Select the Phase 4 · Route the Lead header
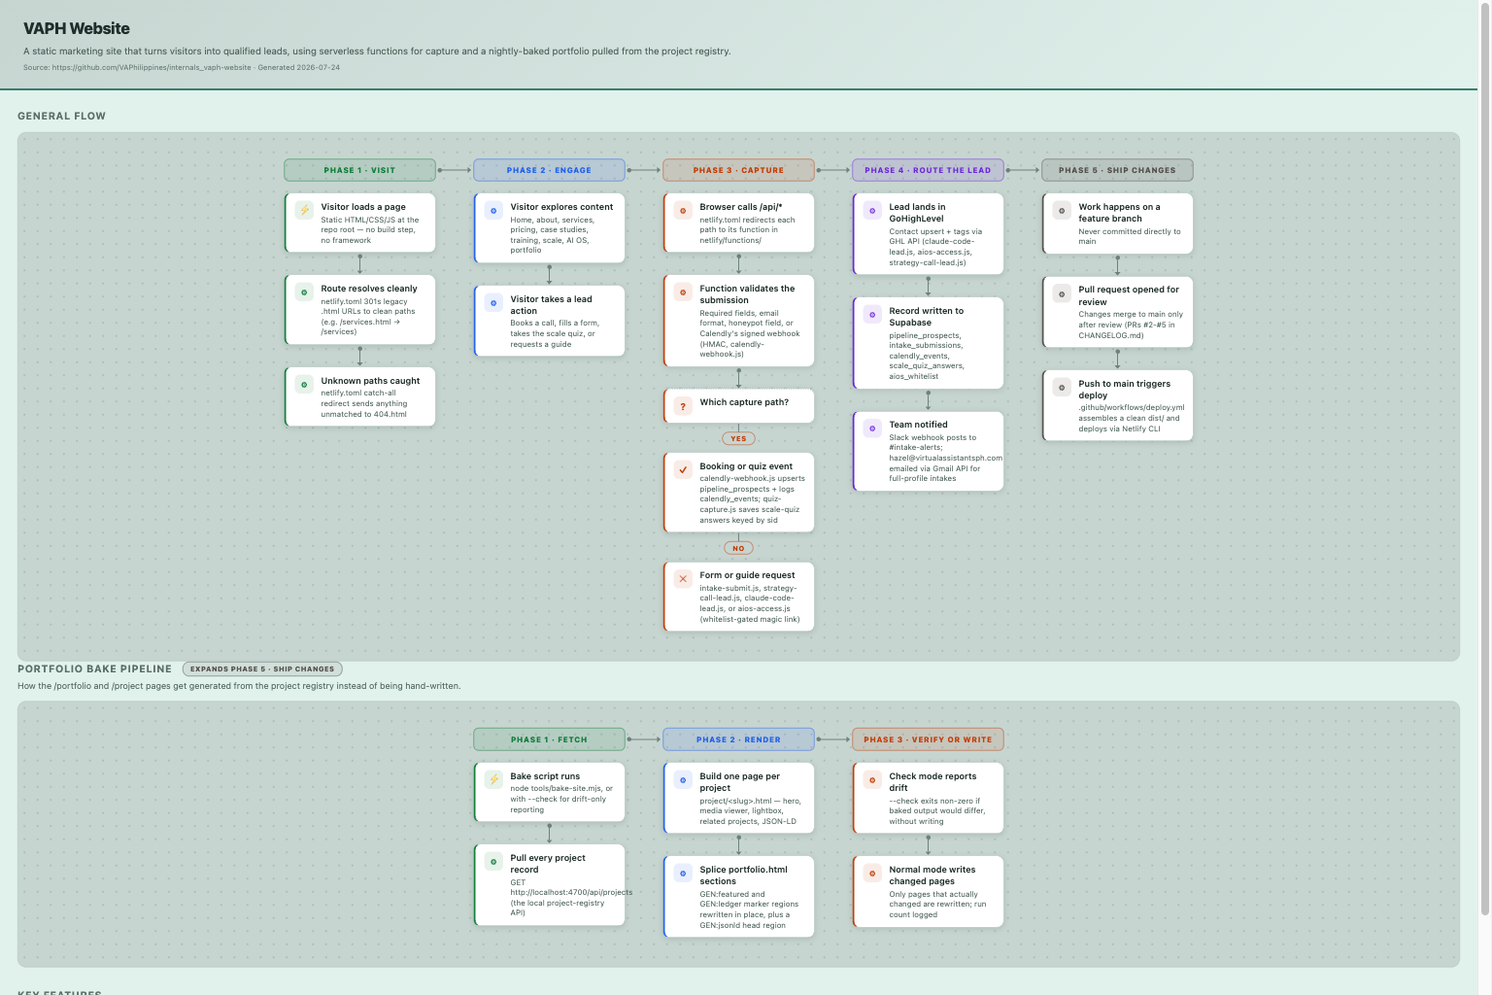 (928, 170)
